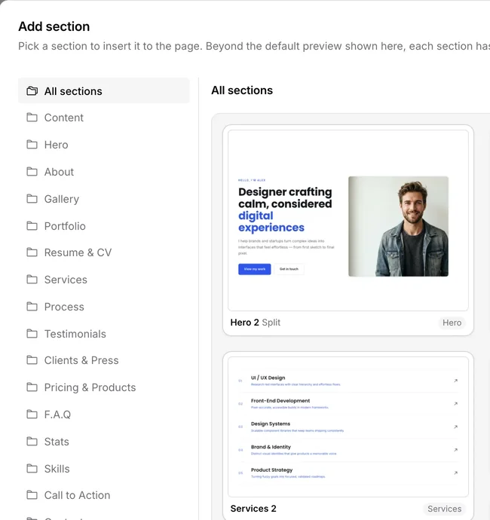Open the Skills category
Screen dimensions: 490x520
click(103, 469)
